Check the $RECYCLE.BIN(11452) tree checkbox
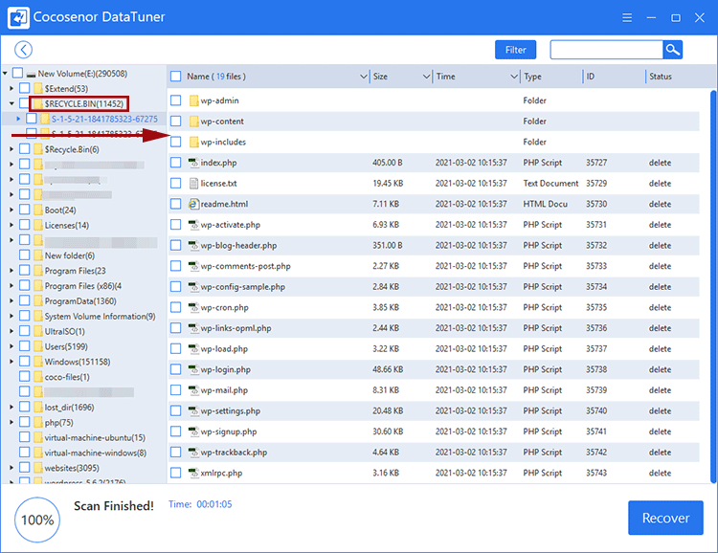718x553 pixels. pos(24,103)
